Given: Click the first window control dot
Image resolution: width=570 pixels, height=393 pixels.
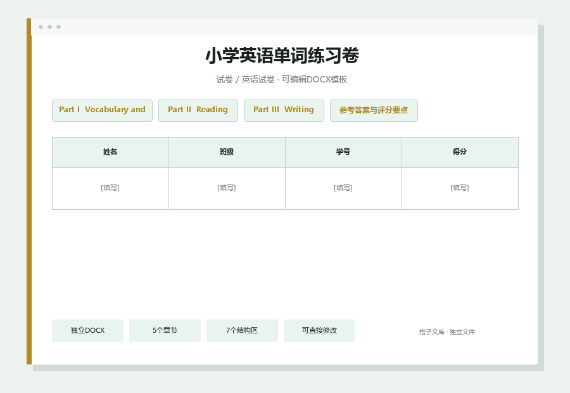Looking at the screenshot, I should [41, 27].
